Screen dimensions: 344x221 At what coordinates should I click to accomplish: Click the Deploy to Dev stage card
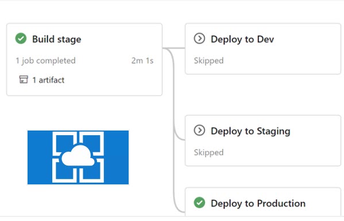(263, 49)
